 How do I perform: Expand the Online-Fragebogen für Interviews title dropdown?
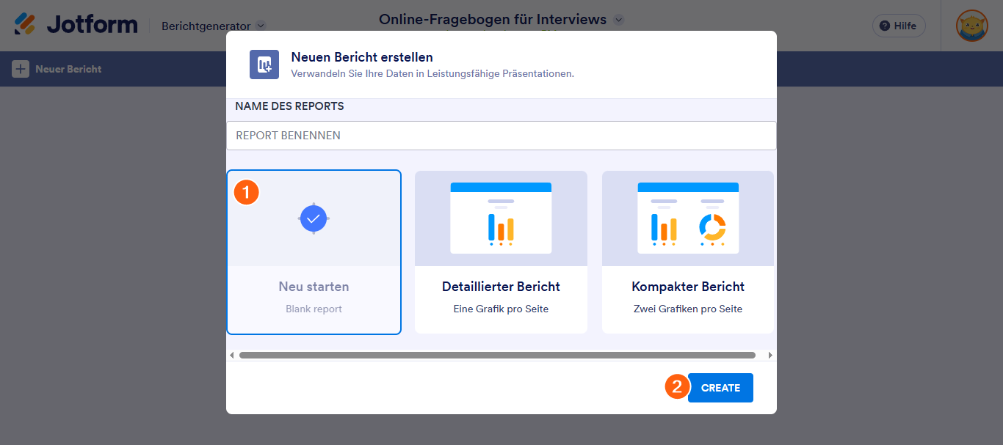tap(618, 20)
